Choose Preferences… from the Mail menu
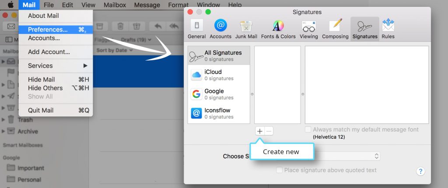 (56, 30)
